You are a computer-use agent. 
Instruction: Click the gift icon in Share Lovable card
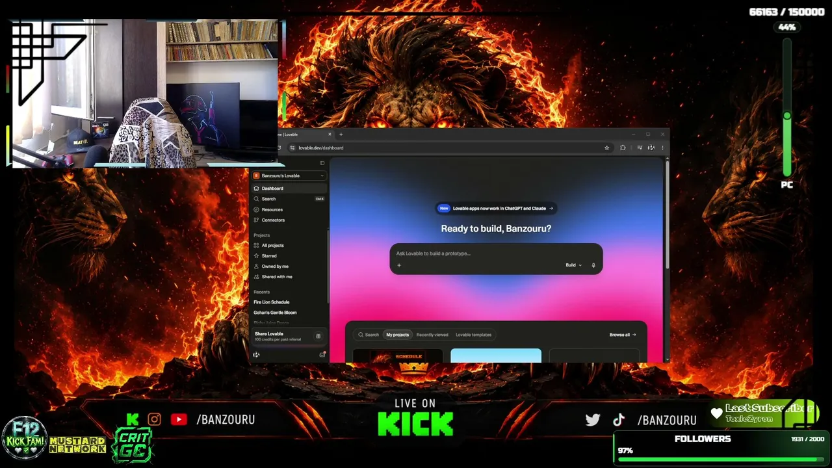[318, 336]
